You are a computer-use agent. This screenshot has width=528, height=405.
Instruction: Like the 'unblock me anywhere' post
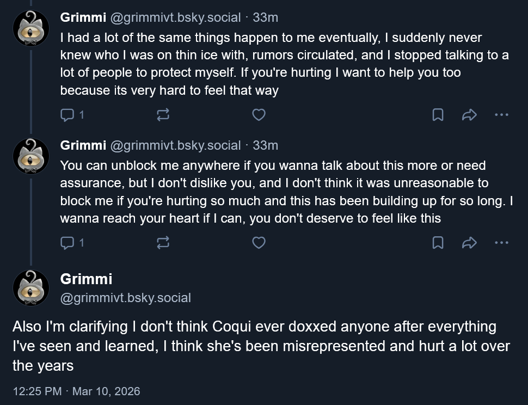[x=259, y=243]
